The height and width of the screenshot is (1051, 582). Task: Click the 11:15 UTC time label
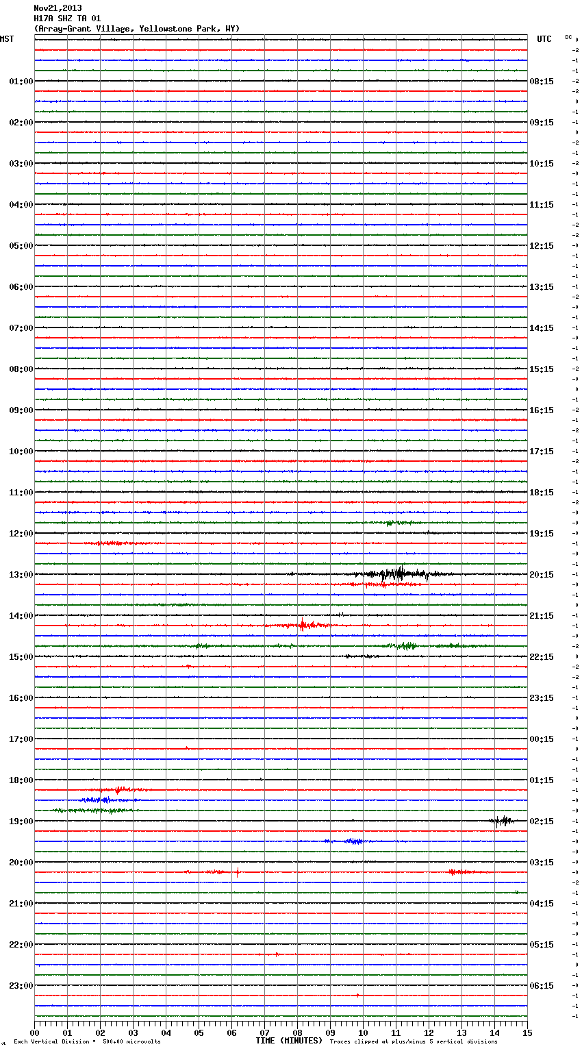542,205
